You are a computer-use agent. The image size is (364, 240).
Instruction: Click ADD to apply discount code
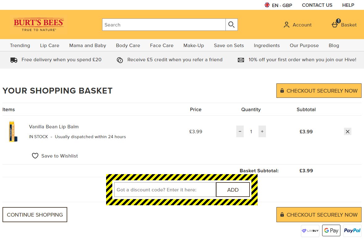(x=233, y=190)
